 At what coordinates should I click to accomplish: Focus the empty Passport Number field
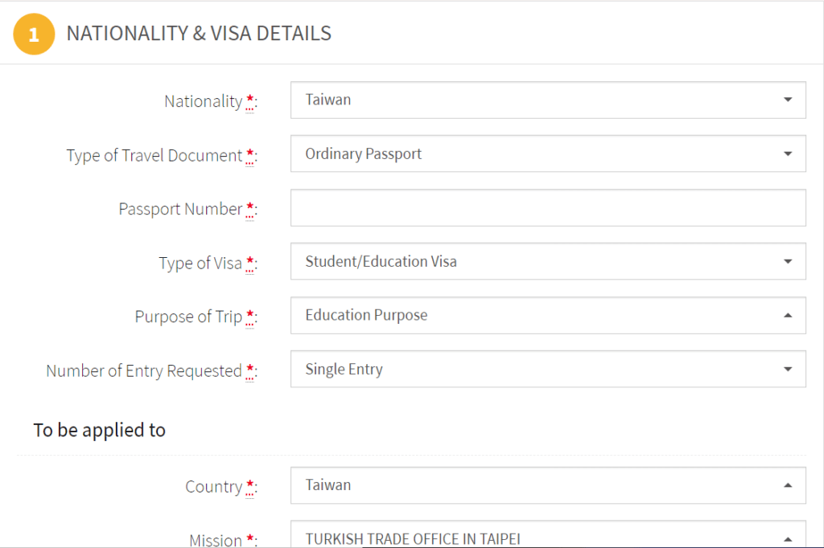547,207
